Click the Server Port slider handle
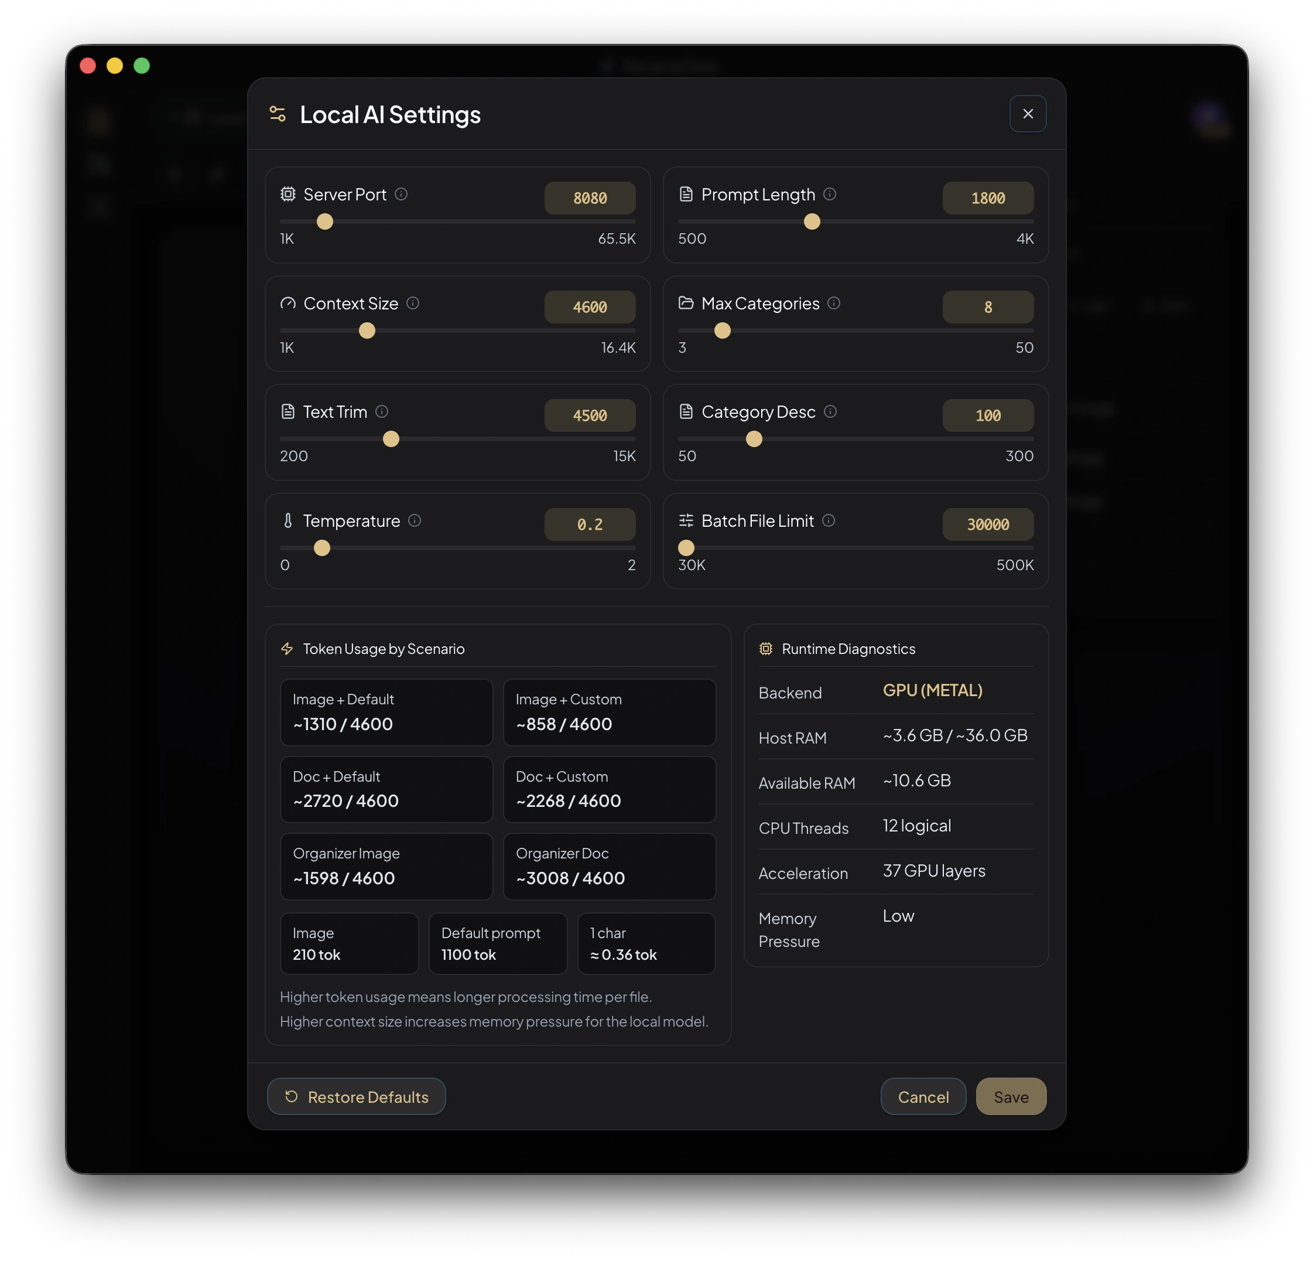 tap(324, 221)
